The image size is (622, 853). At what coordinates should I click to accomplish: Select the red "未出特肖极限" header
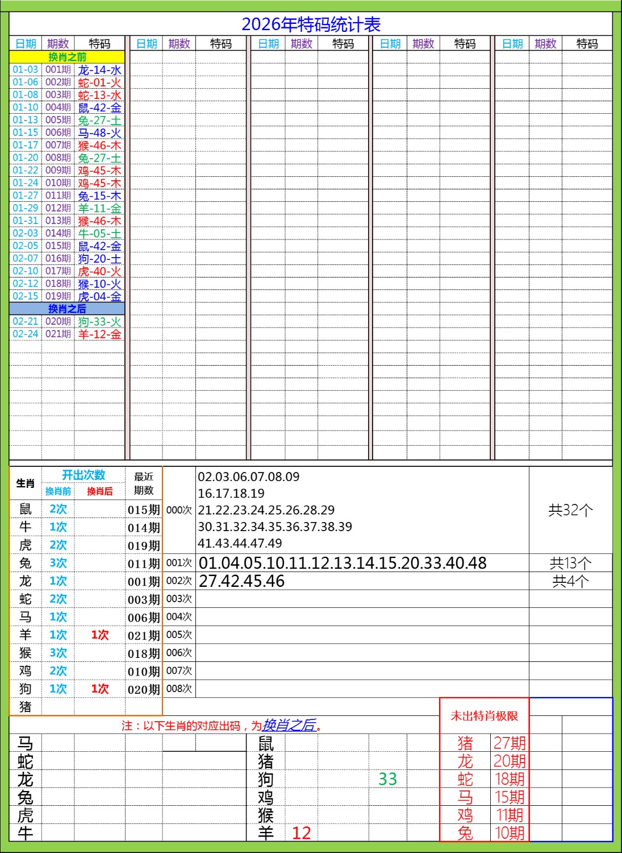click(x=484, y=716)
